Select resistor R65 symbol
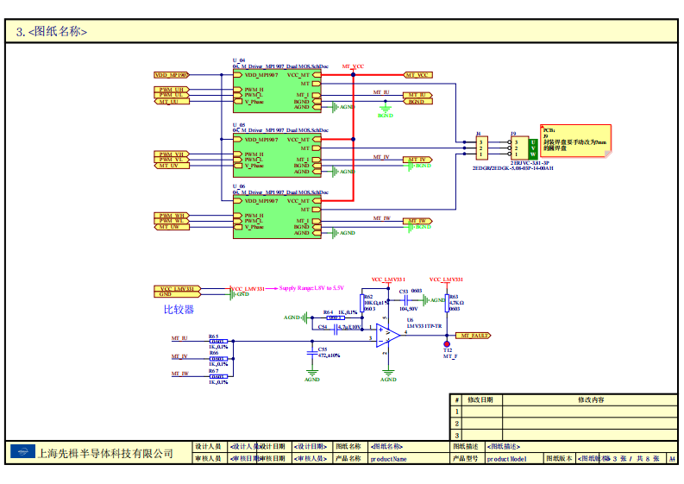This screenshot has width=684, height=484. point(218,342)
